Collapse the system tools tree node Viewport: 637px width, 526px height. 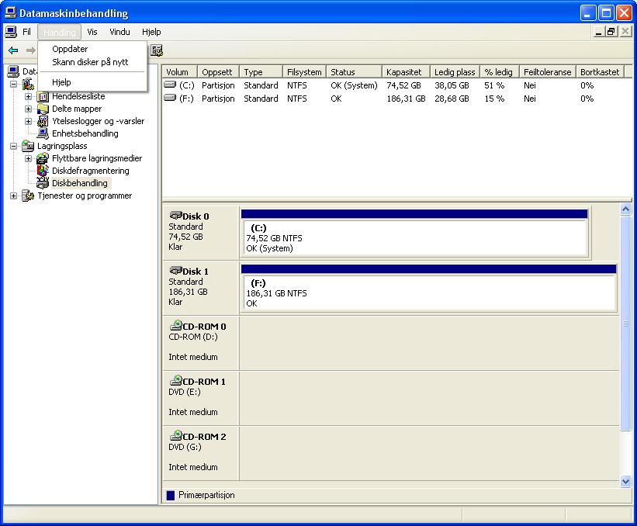point(13,84)
